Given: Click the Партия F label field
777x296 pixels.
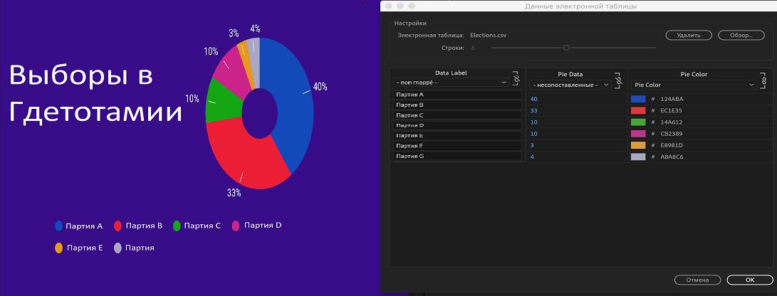Looking at the screenshot, I should (x=457, y=146).
